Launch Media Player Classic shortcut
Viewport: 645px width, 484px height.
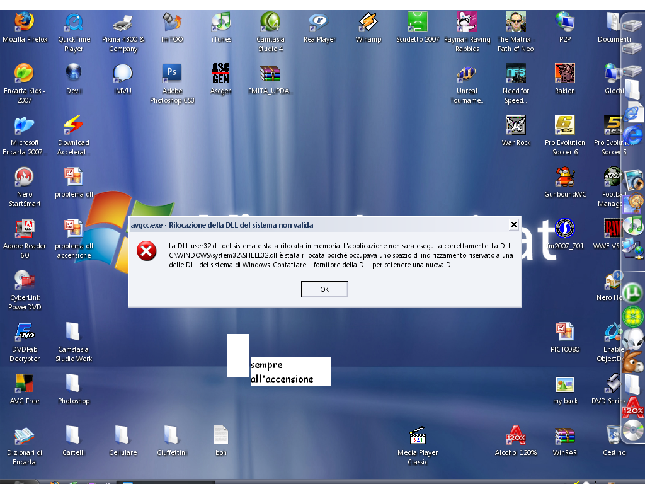click(x=418, y=446)
